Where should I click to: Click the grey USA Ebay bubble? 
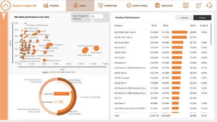(x=47, y=37)
